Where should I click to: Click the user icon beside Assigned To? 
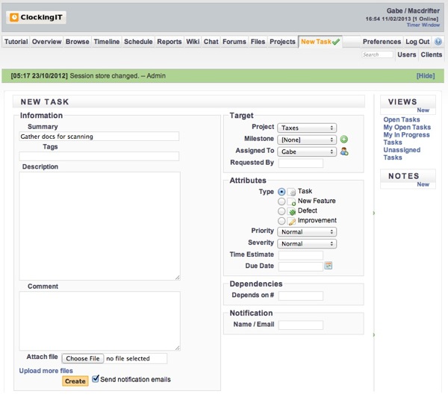tap(344, 151)
